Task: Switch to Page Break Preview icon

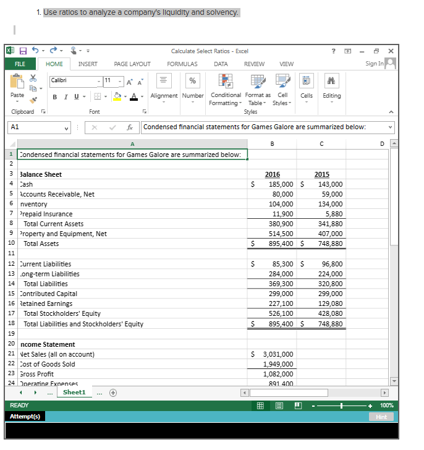Action: [298, 405]
